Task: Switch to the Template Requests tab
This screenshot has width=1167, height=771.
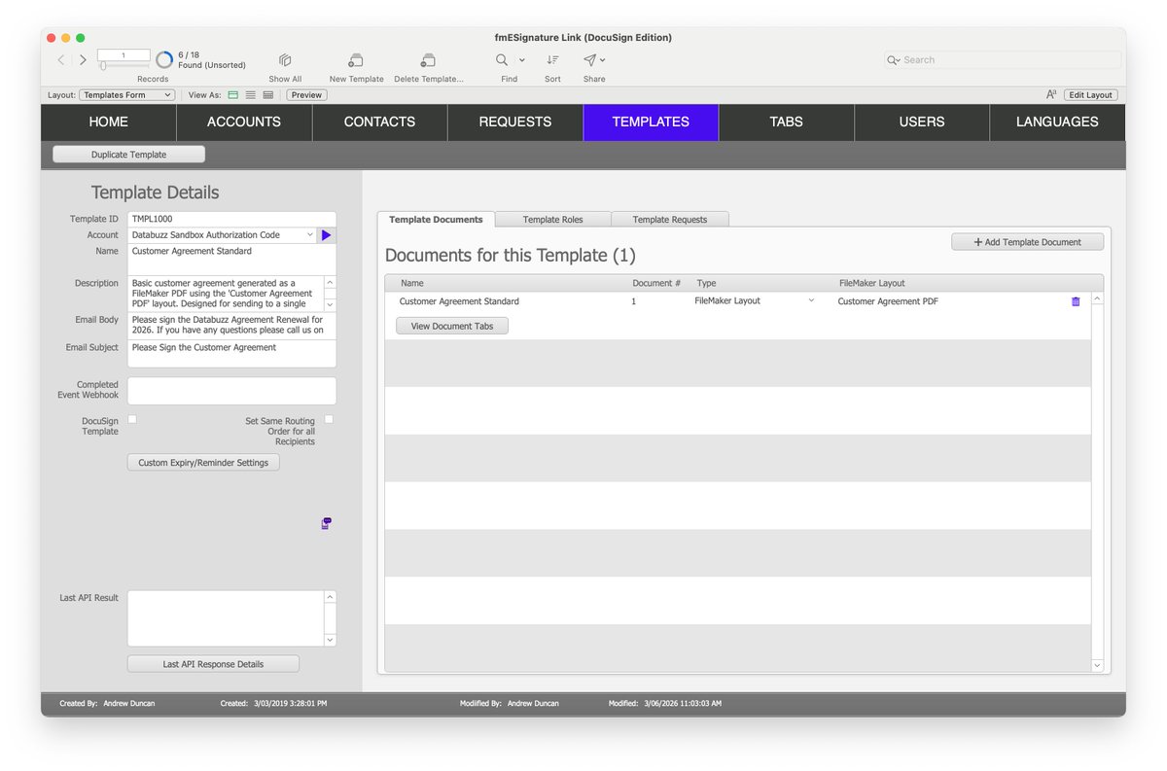Action: (x=670, y=220)
